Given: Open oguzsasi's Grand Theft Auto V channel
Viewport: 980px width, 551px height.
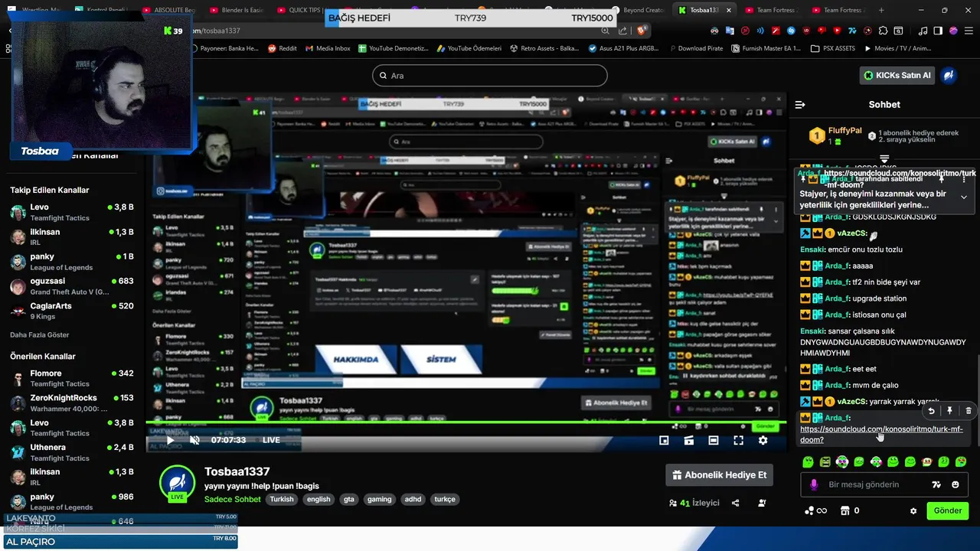Looking at the screenshot, I should coord(72,286).
